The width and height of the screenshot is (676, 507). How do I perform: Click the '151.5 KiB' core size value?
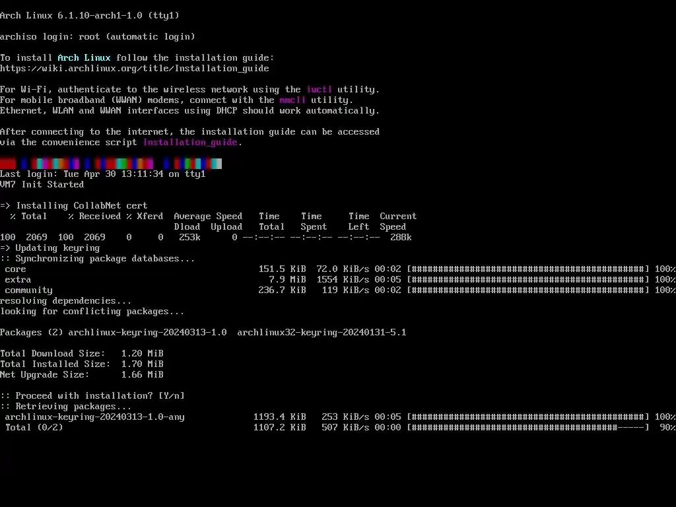coord(283,269)
